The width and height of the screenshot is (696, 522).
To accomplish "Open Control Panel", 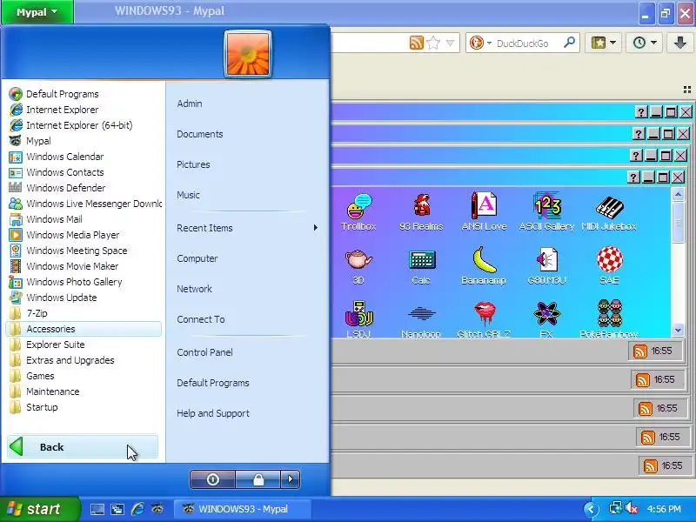I will pos(204,352).
